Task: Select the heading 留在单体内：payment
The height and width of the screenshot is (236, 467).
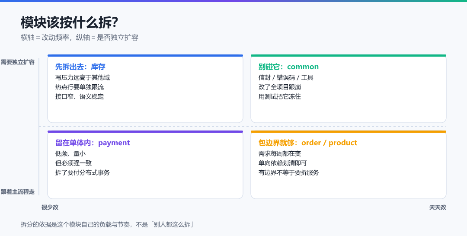Action: coord(93,143)
